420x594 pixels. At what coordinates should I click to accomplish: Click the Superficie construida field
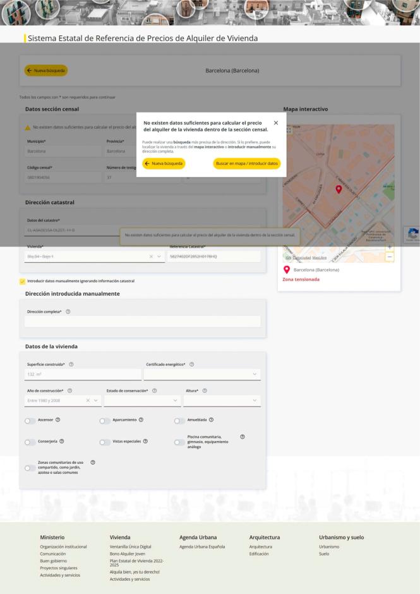click(83, 374)
